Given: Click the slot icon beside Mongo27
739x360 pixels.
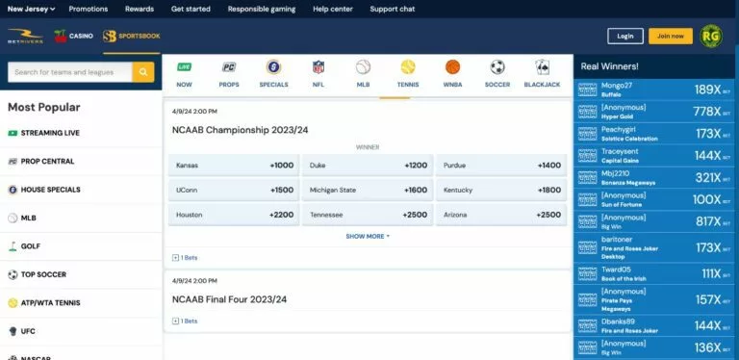Looking at the screenshot, I should click(587, 90).
